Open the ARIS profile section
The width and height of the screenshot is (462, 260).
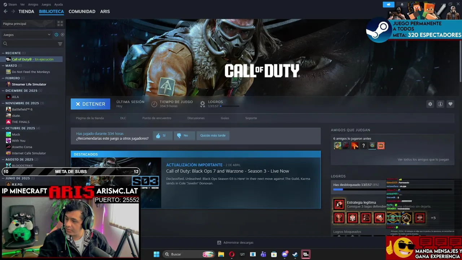(x=105, y=12)
